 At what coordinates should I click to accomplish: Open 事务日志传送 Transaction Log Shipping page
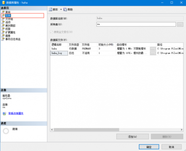point(13,39)
